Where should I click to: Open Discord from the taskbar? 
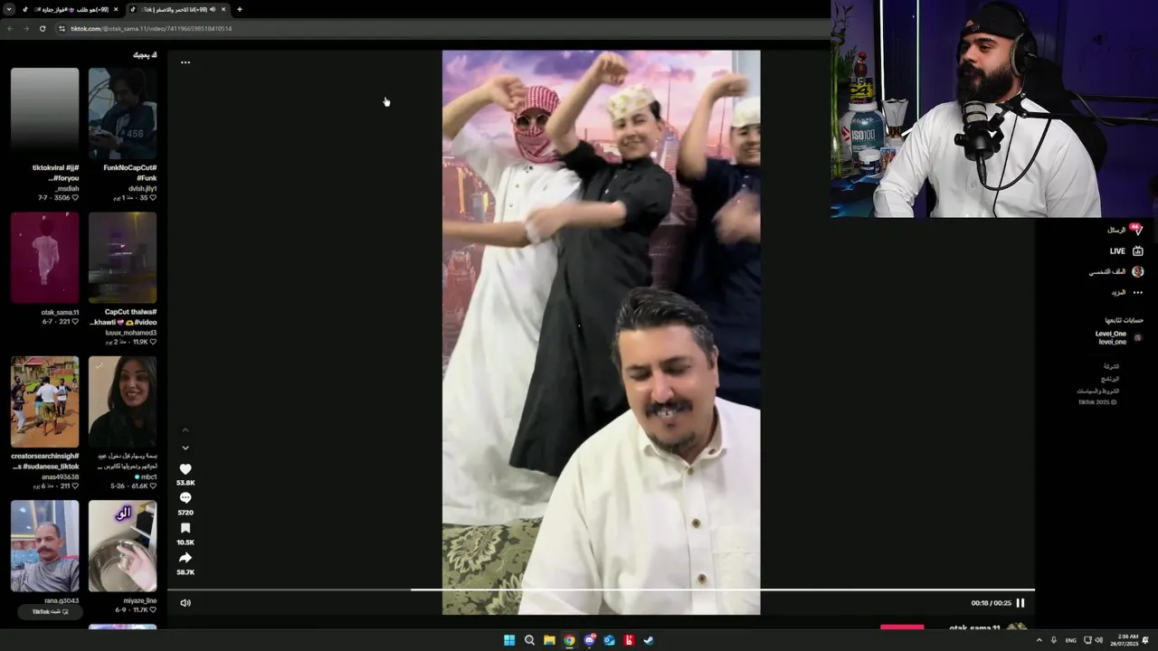589,640
